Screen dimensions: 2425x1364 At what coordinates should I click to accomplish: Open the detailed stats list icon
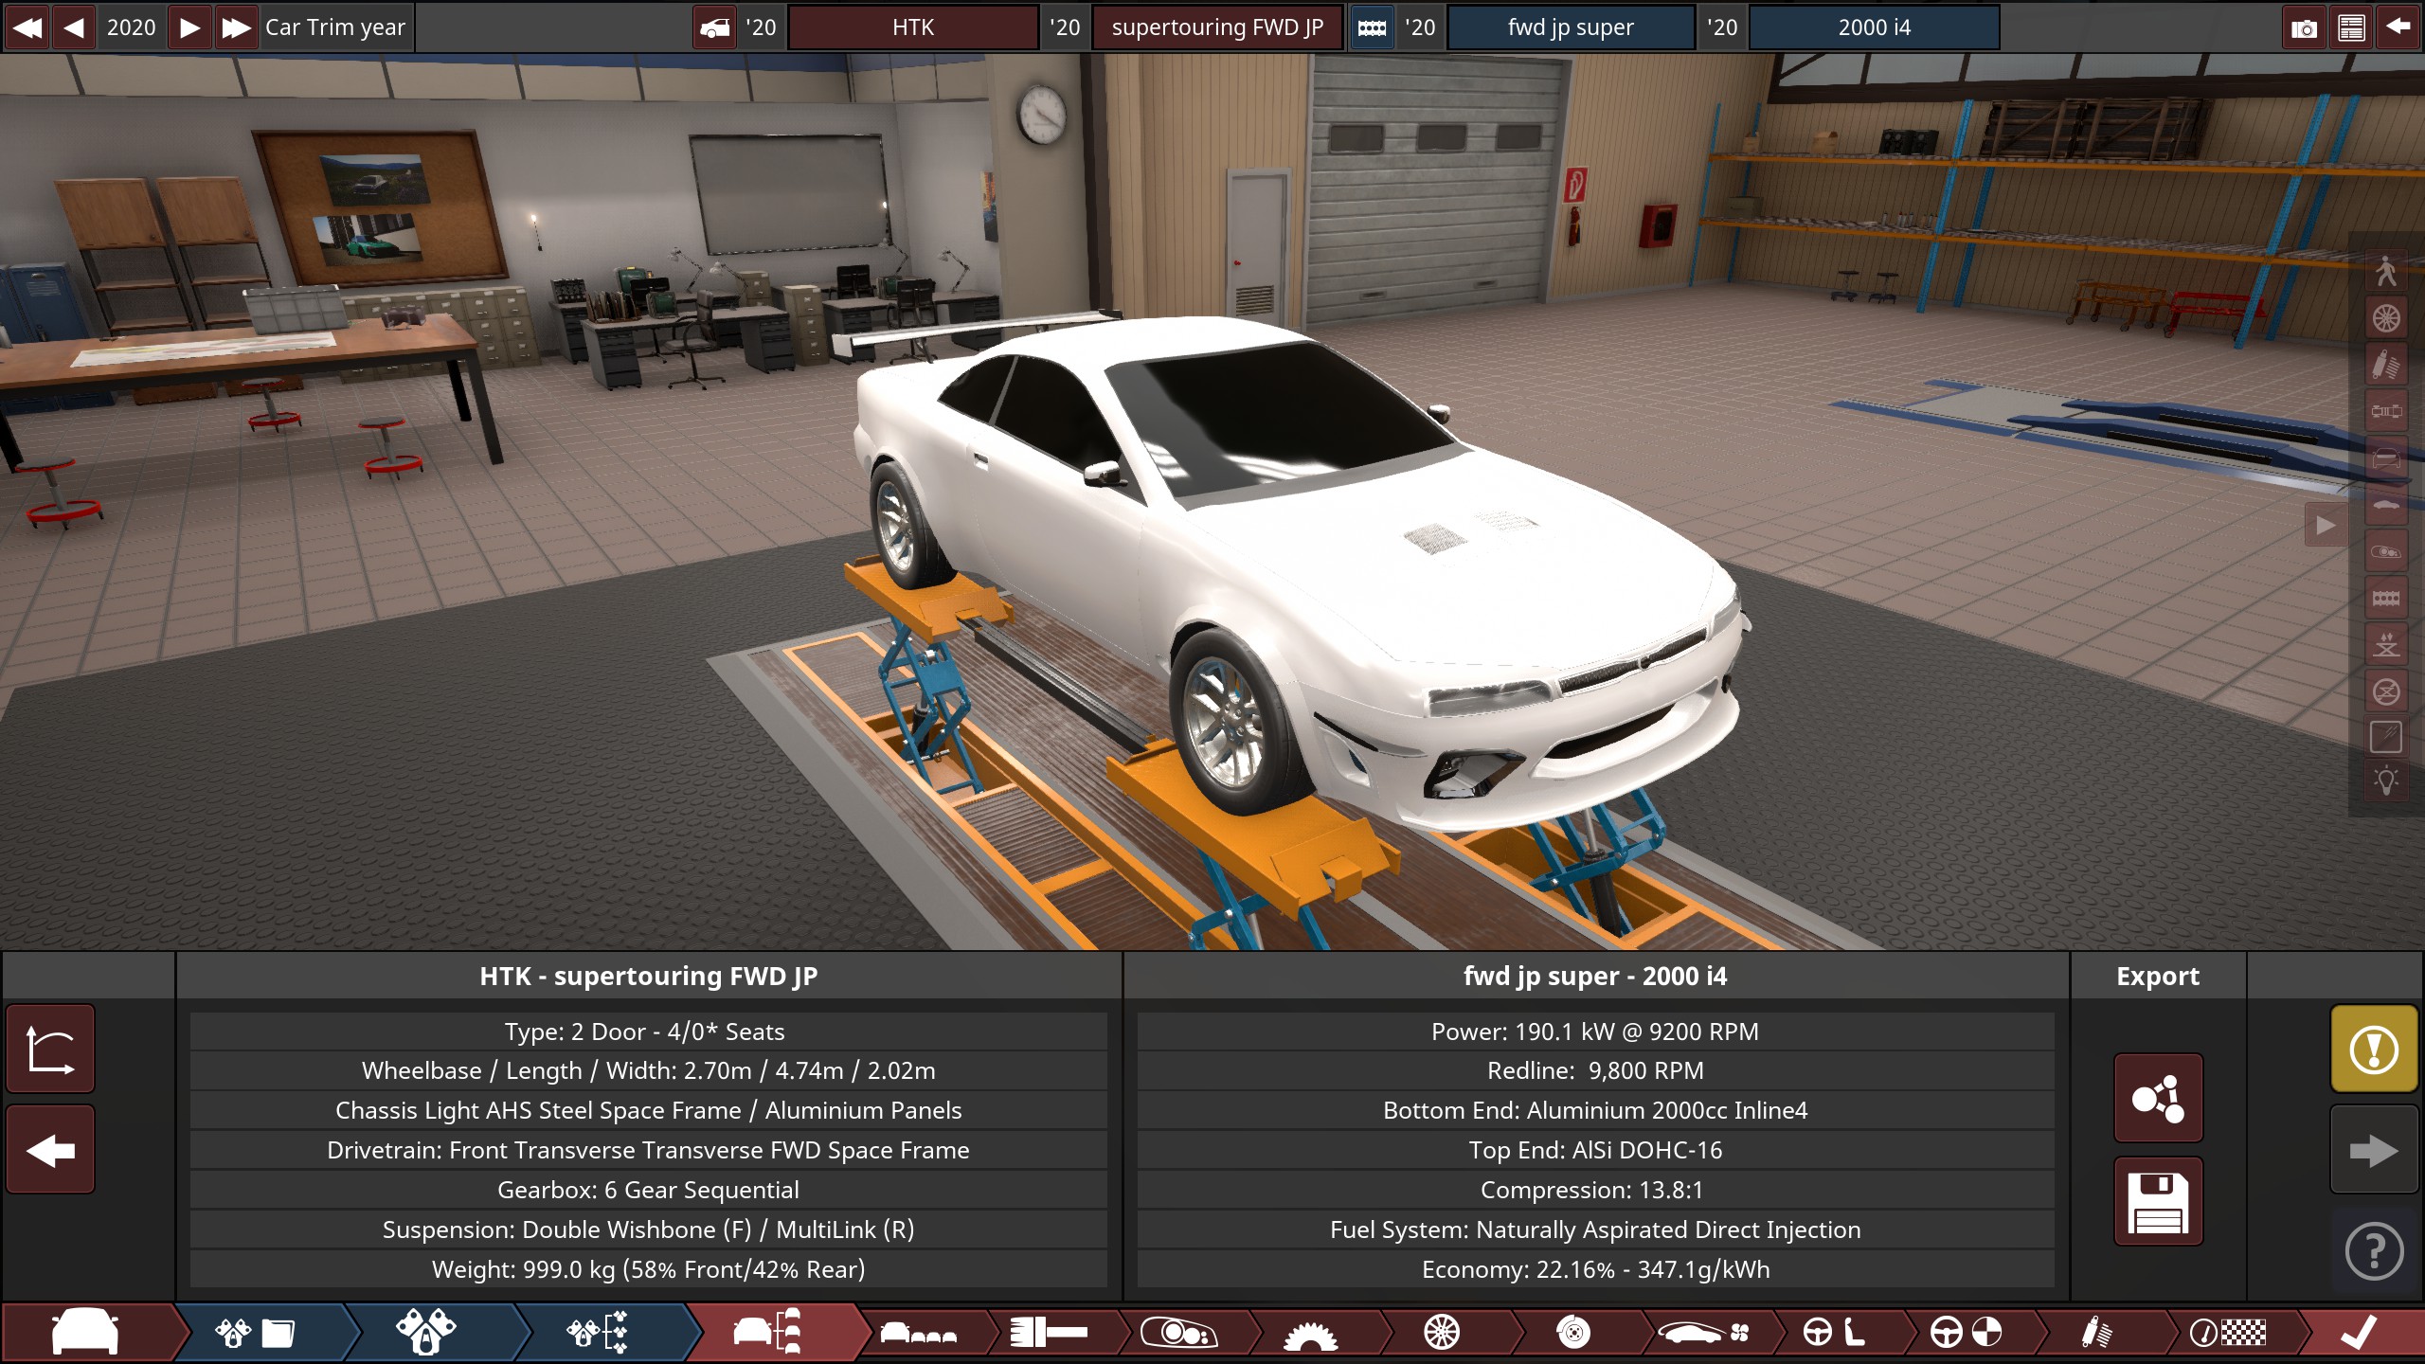pos(2351,27)
